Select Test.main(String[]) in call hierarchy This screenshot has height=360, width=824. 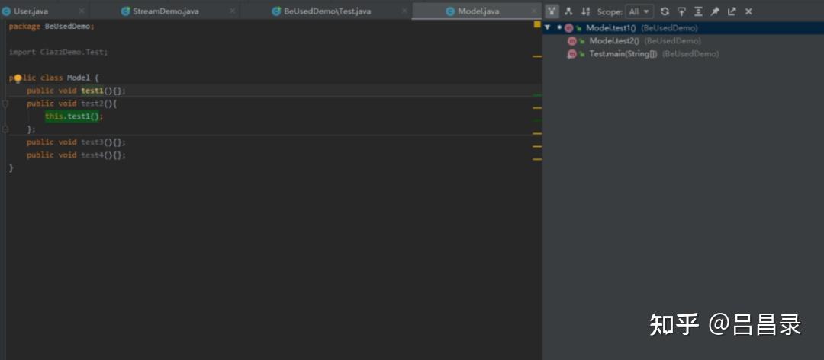click(x=623, y=54)
